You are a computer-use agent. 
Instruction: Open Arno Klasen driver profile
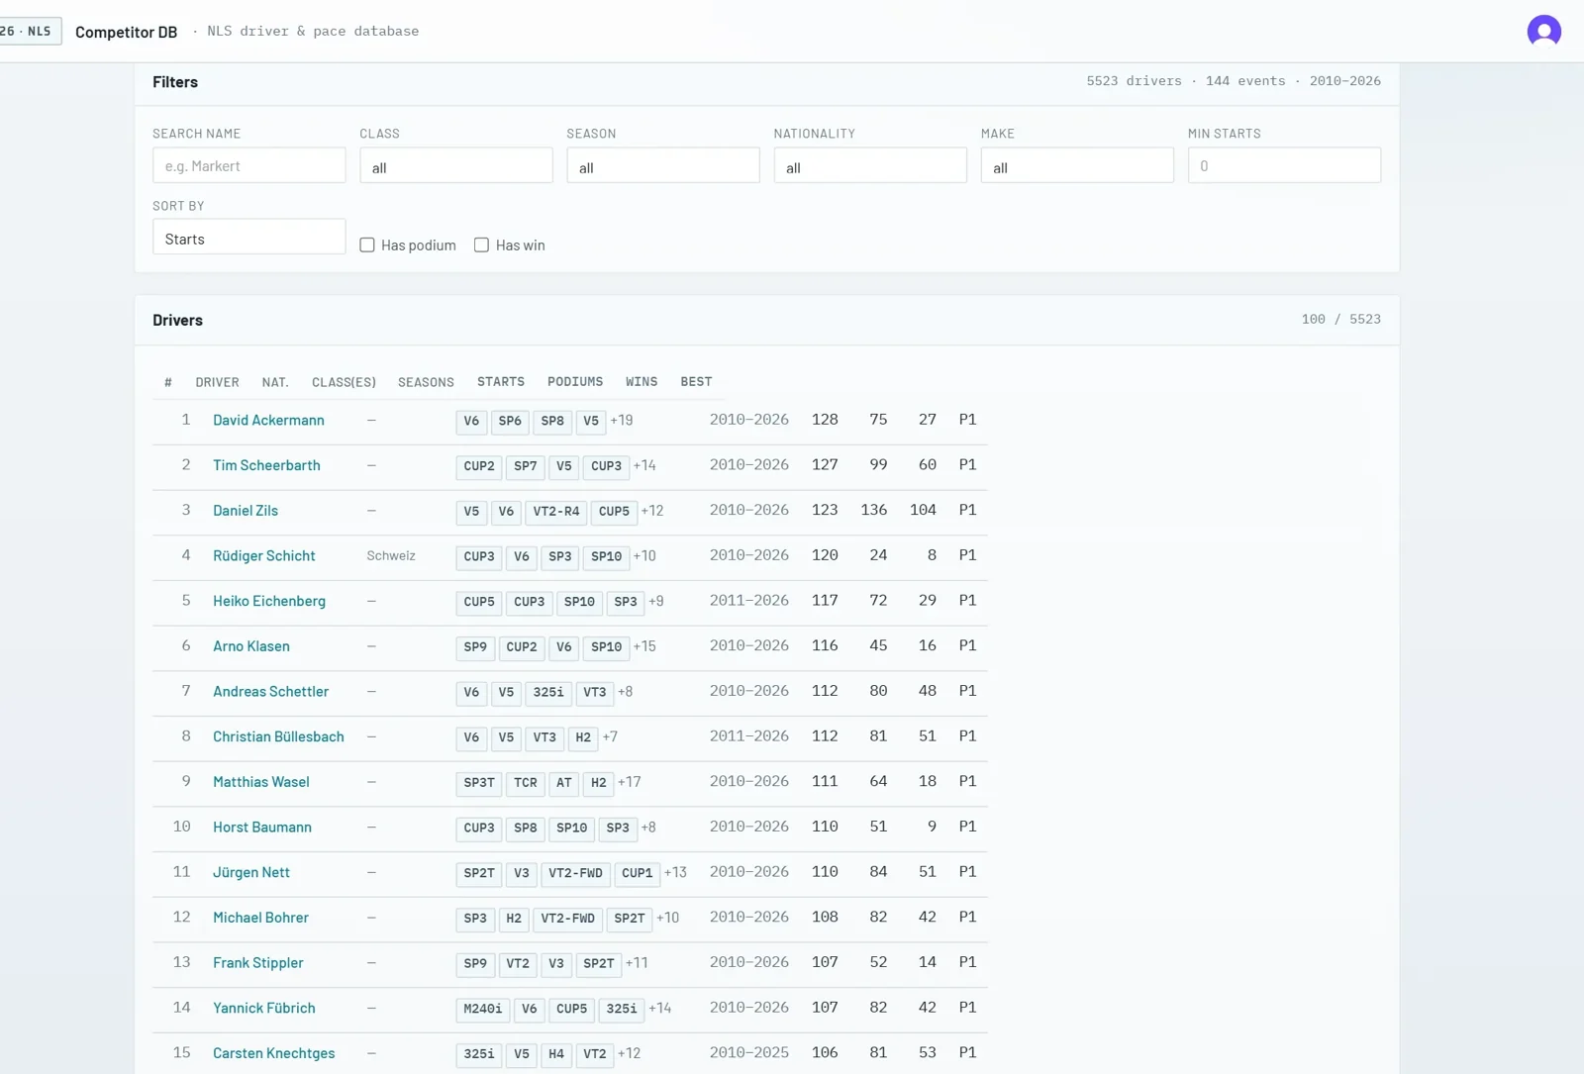coord(251,646)
